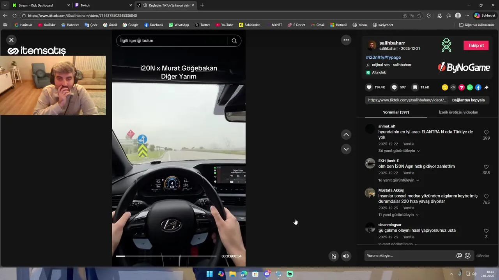
Task: Open the emoji picker in comment box
Action: click(x=467, y=255)
